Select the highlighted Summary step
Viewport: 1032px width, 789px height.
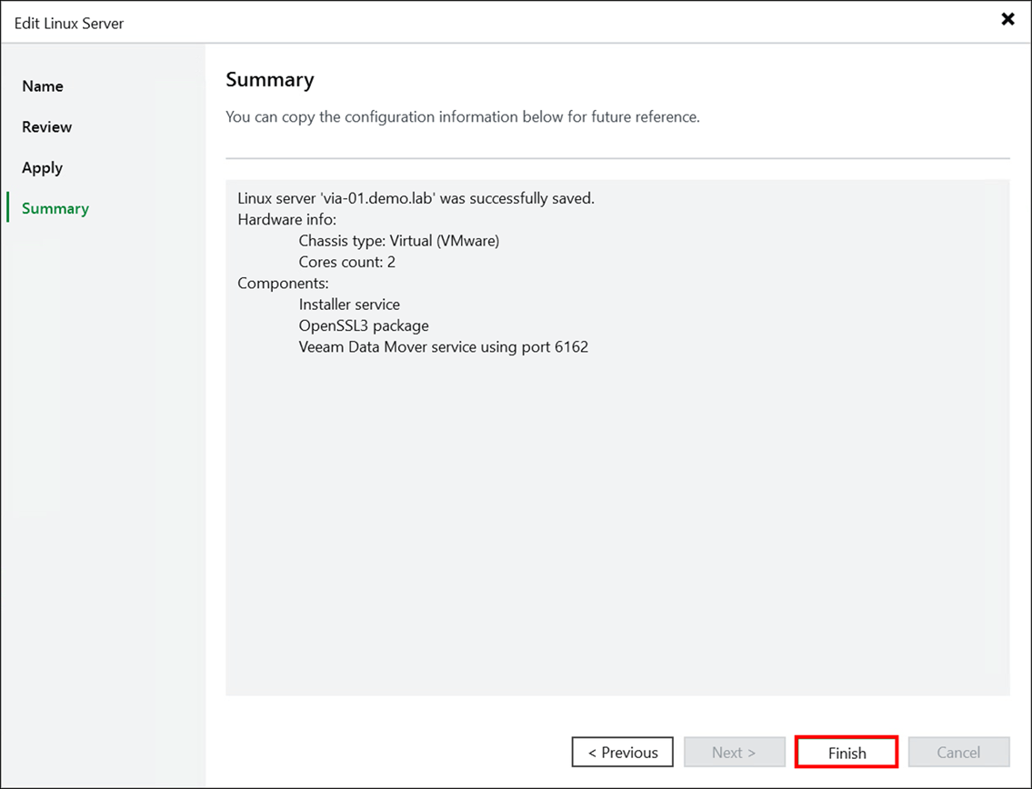pos(55,208)
